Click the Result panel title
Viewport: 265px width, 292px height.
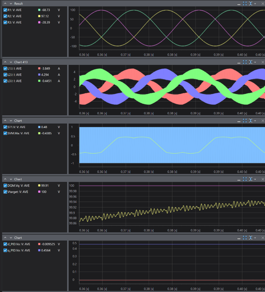pos(18,4)
